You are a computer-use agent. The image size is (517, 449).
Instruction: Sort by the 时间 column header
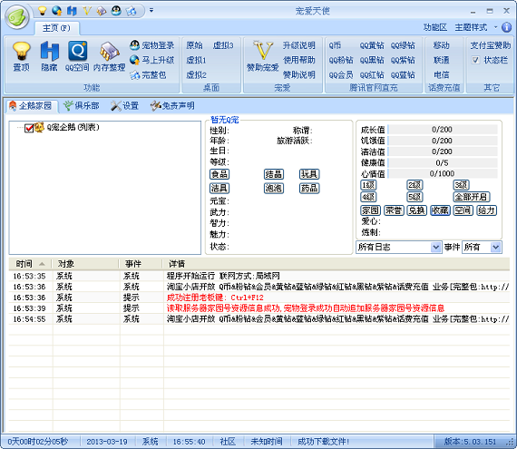pos(30,264)
